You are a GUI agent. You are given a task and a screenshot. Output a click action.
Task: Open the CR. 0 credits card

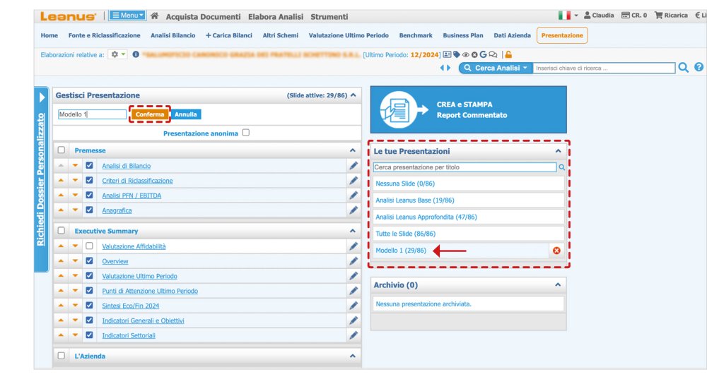tap(634, 16)
